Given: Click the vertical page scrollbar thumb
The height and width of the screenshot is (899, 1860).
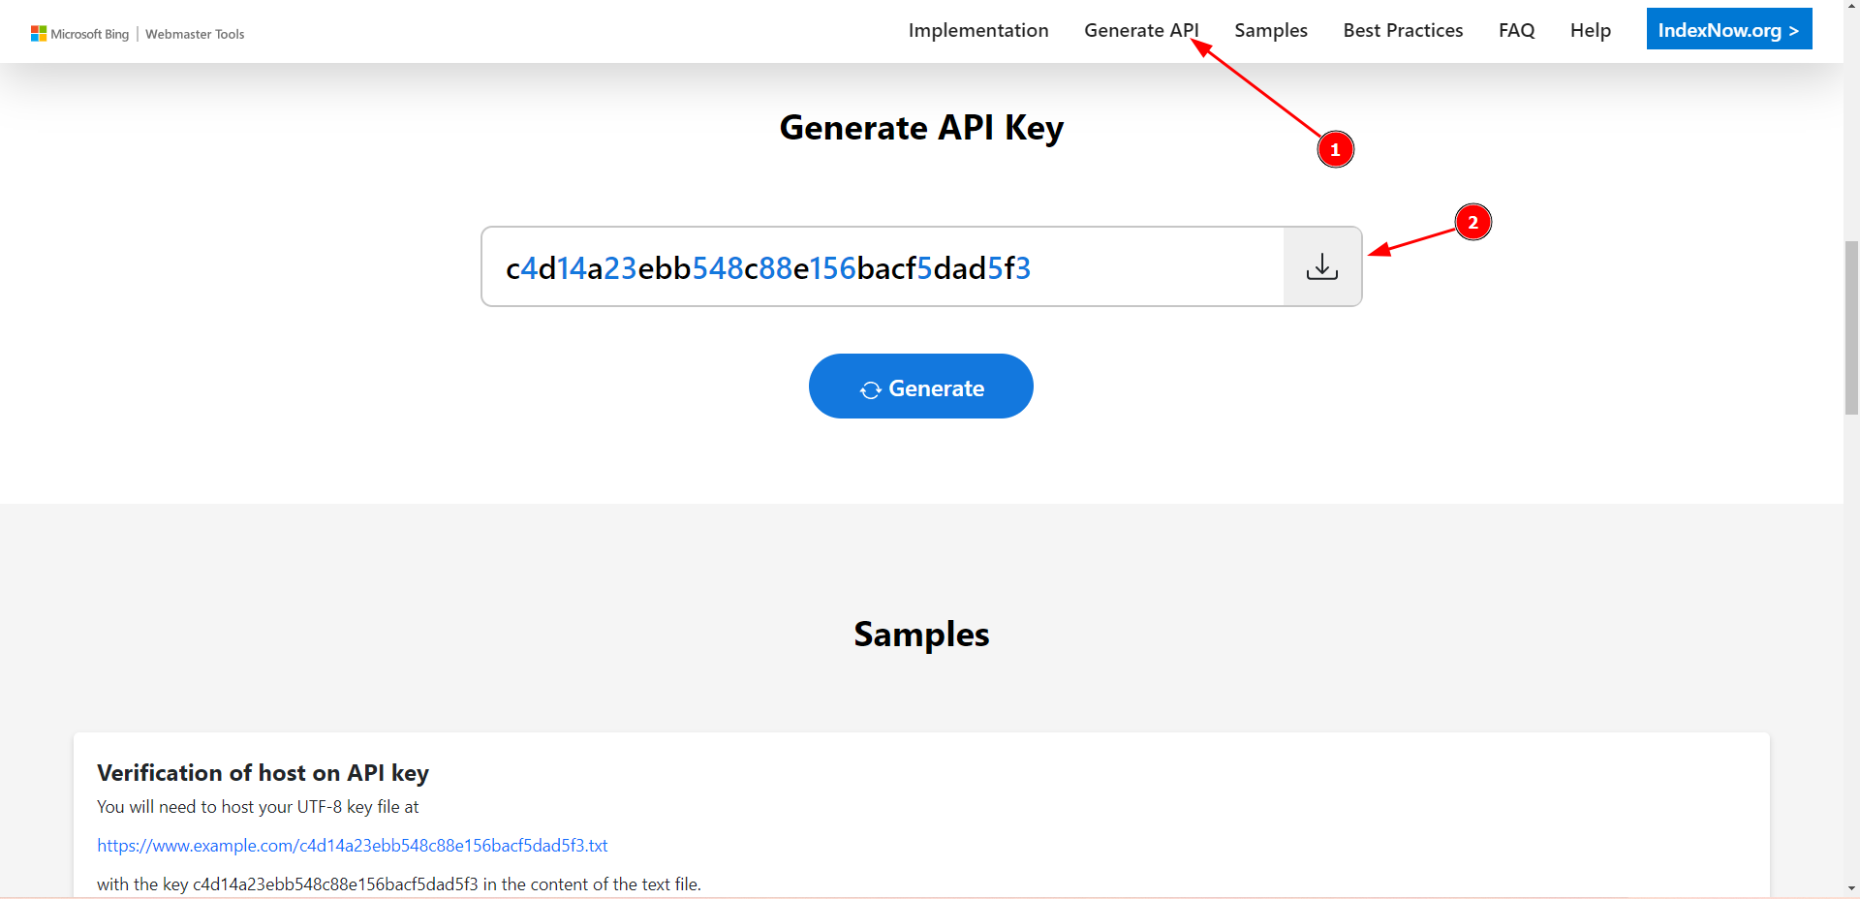Looking at the screenshot, I should [1851, 329].
